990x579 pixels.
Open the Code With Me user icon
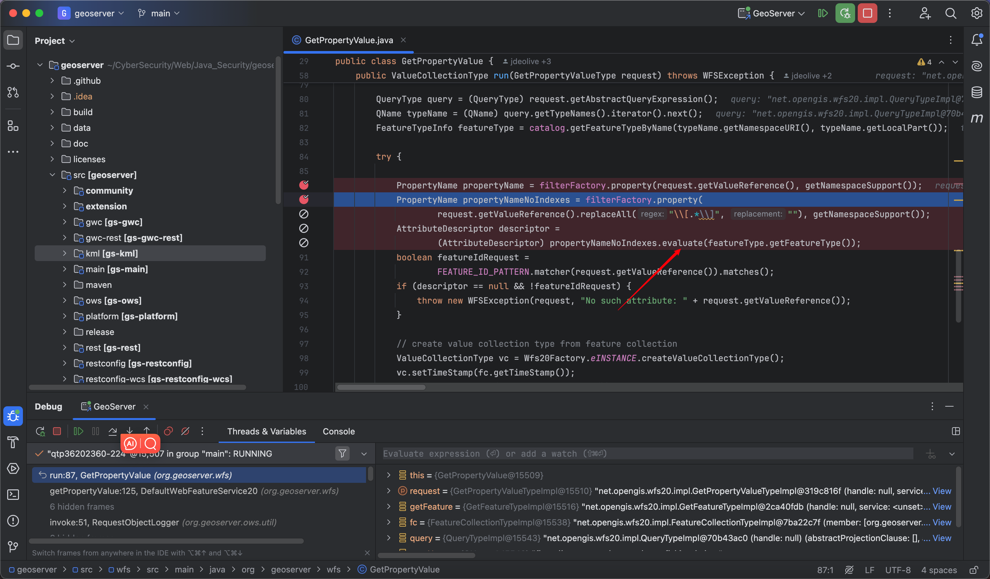coord(925,13)
